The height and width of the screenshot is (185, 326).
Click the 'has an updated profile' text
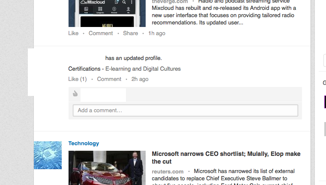pyautogui.click(x=133, y=58)
